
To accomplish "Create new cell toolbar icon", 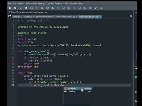I will click(x=31, y=8).
